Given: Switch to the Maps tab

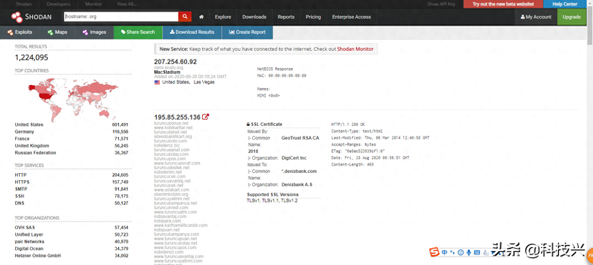Looking at the screenshot, I should click(x=57, y=32).
